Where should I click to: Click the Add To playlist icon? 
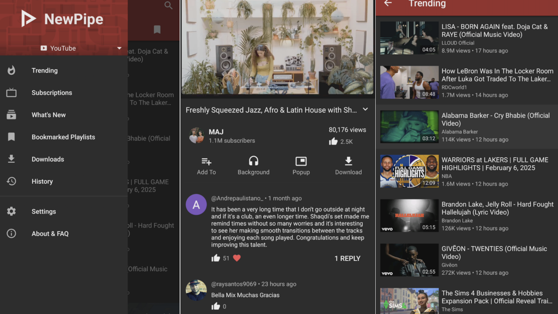tap(206, 162)
